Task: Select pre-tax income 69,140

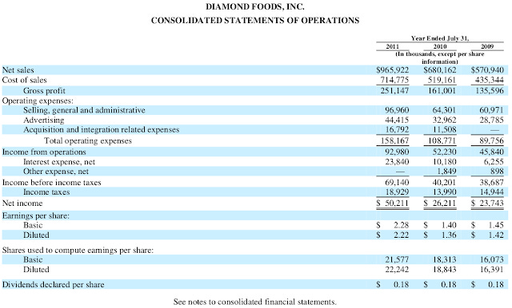Action: 397,182
